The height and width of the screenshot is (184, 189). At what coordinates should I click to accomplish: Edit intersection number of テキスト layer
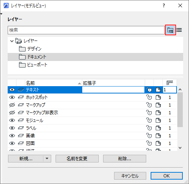click(x=170, y=90)
